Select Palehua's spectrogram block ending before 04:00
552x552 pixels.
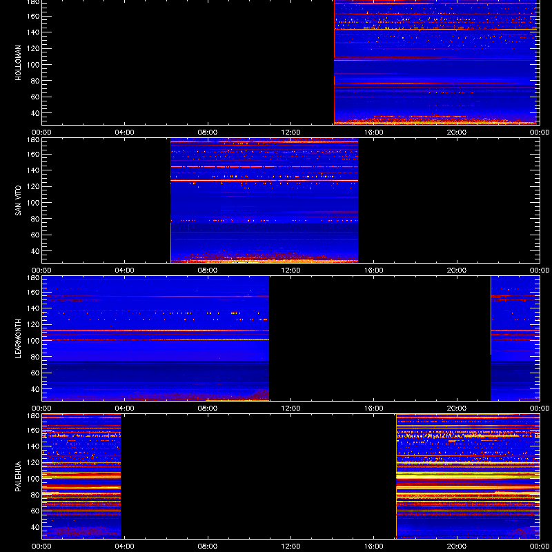(x=81, y=476)
